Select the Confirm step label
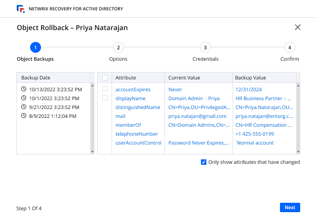Viewport: 316px width, 222px height. 290,59
